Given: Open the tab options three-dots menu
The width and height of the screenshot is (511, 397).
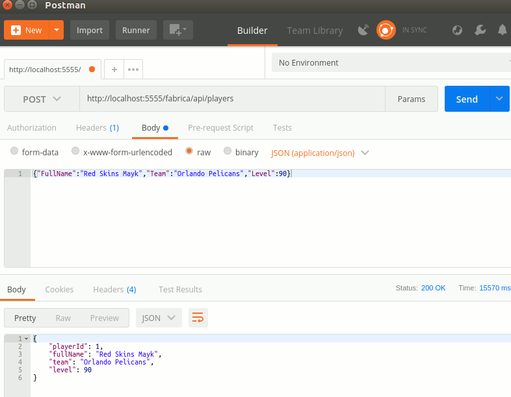Looking at the screenshot, I should 133,69.
